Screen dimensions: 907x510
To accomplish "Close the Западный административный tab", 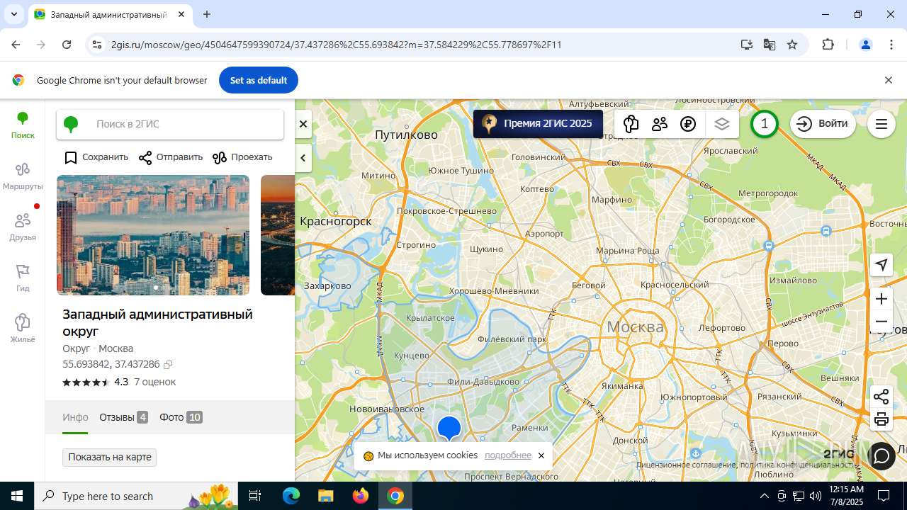I will [181, 14].
